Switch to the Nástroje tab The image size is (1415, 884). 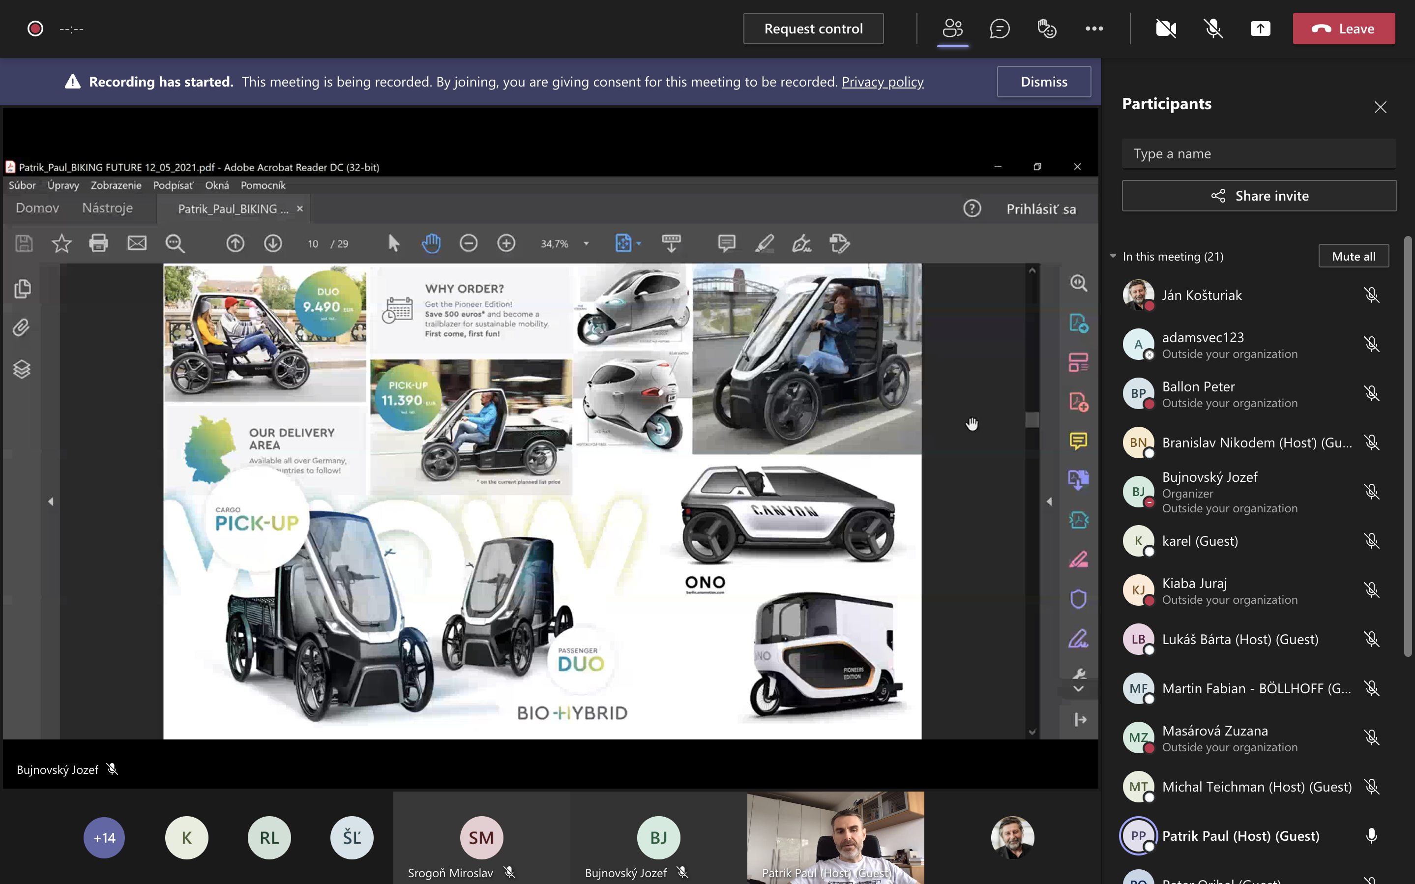108,208
